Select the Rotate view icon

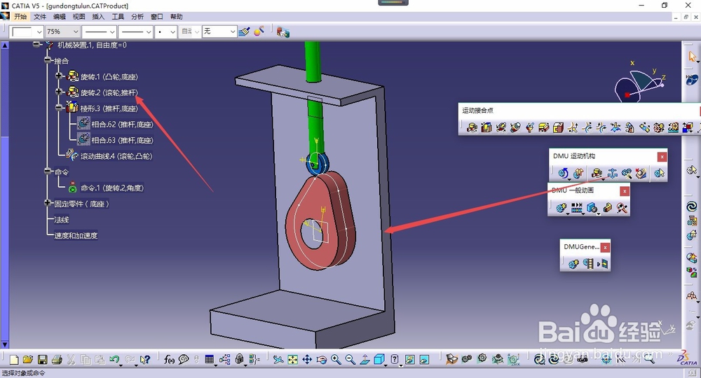click(322, 360)
